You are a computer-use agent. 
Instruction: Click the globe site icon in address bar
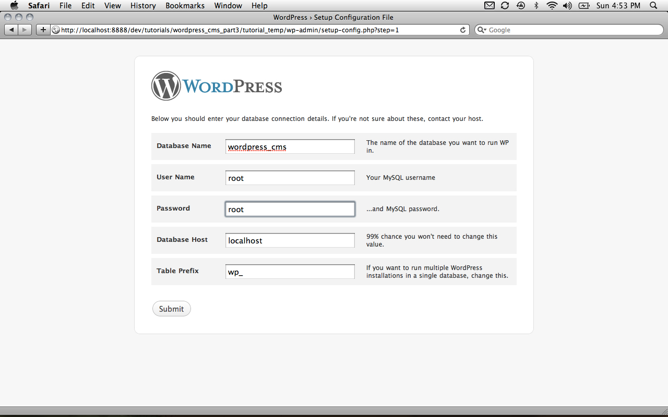point(56,30)
